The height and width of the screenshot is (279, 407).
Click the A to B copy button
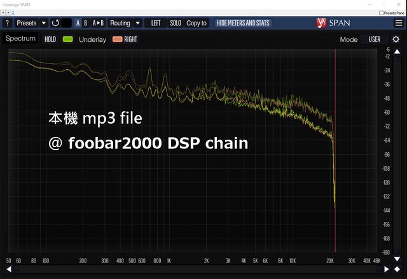click(99, 23)
